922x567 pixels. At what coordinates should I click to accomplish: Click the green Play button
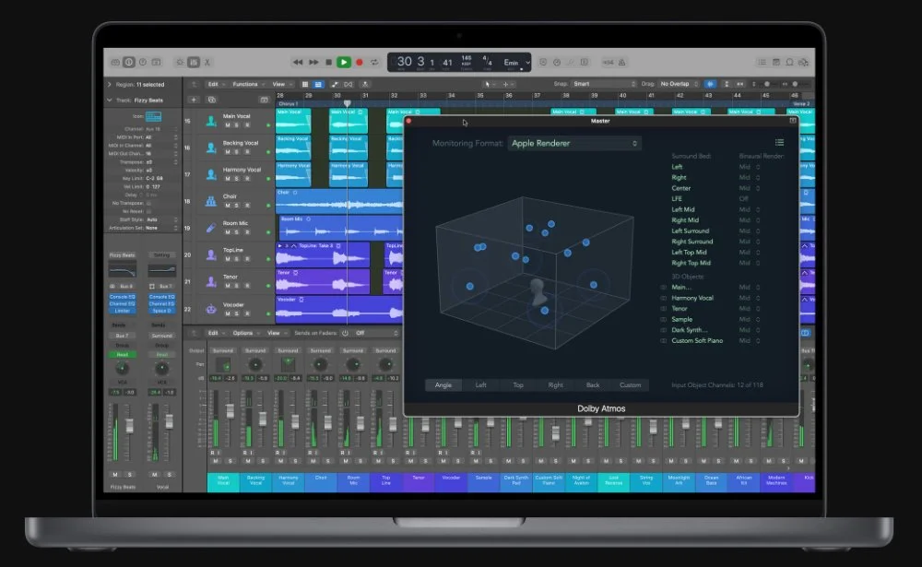[344, 62]
